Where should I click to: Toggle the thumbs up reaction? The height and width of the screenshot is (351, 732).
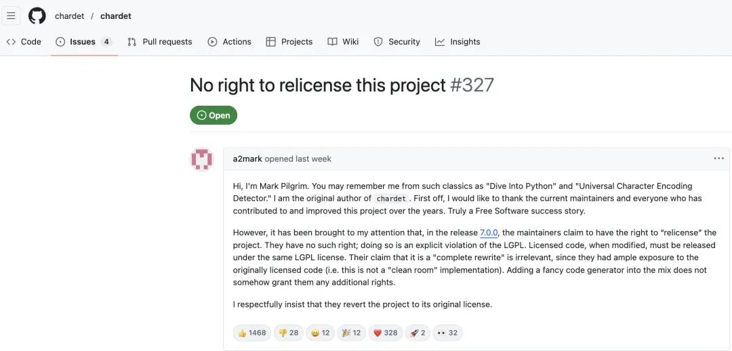[251, 333]
